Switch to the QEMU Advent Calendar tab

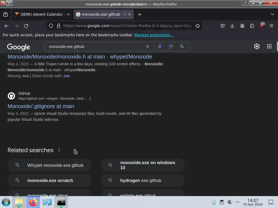[x=42, y=15]
